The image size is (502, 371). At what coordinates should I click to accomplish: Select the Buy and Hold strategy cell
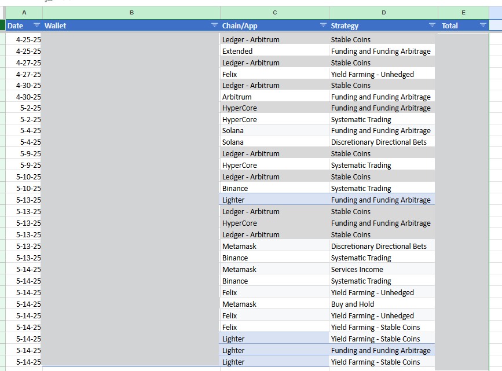[382, 304]
